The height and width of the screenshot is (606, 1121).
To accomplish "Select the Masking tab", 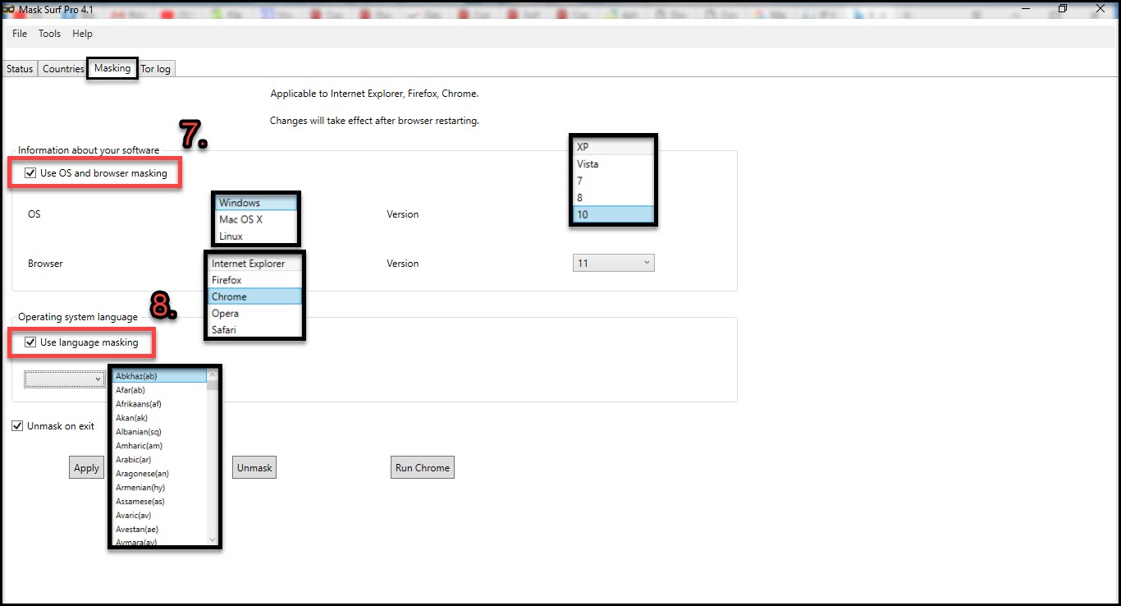I will [x=112, y=68].
